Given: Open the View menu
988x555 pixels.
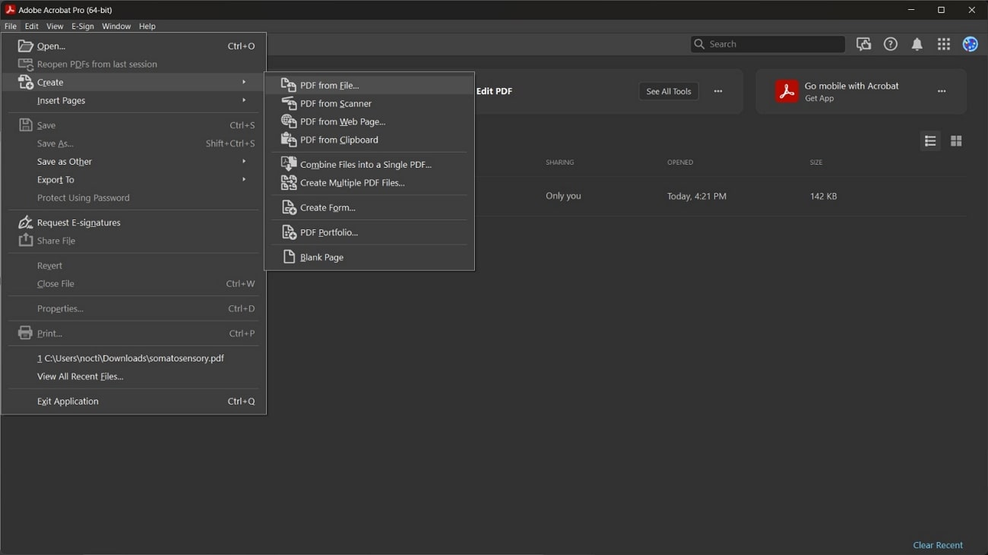Looking at the screenshot, I should click(x=55, y=26).
